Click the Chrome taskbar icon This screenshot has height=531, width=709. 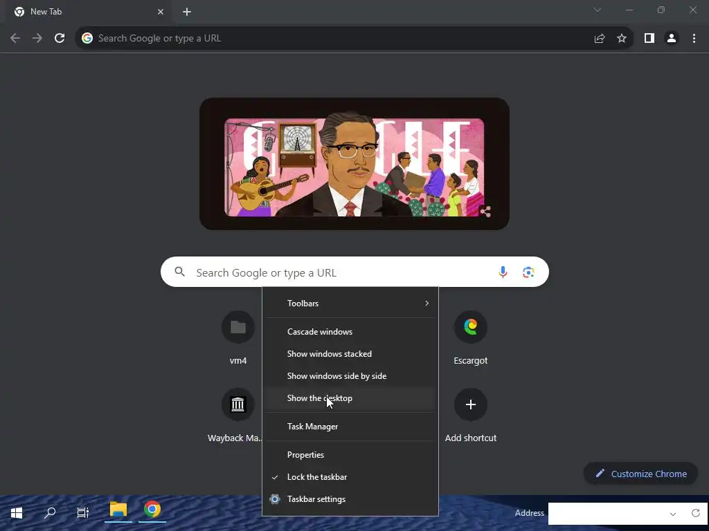pyautogui.click(x=152, y=510)
